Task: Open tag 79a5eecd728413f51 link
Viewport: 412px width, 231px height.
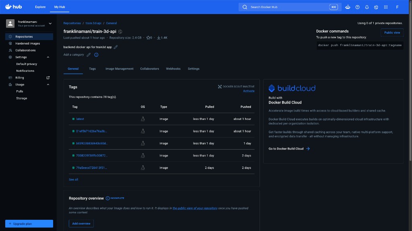Action: point(91,168)
